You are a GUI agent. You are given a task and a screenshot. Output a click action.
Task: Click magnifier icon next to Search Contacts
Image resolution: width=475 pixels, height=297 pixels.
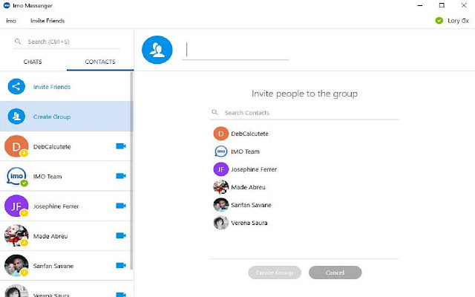pos(214,112)
